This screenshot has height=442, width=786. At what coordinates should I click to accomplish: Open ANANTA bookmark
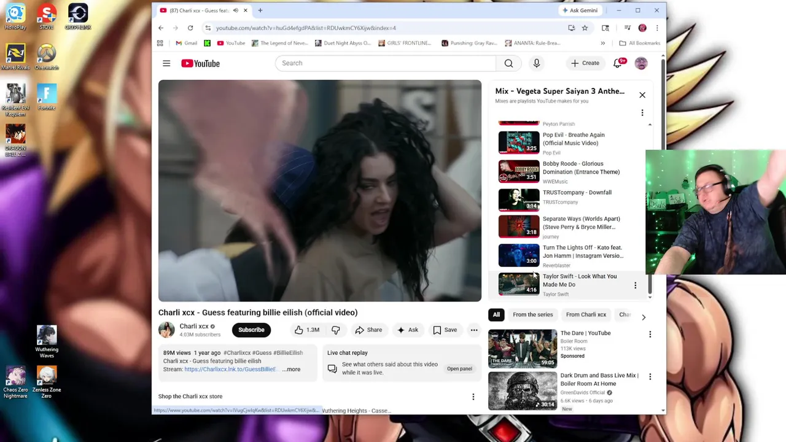tap(532, 43)
